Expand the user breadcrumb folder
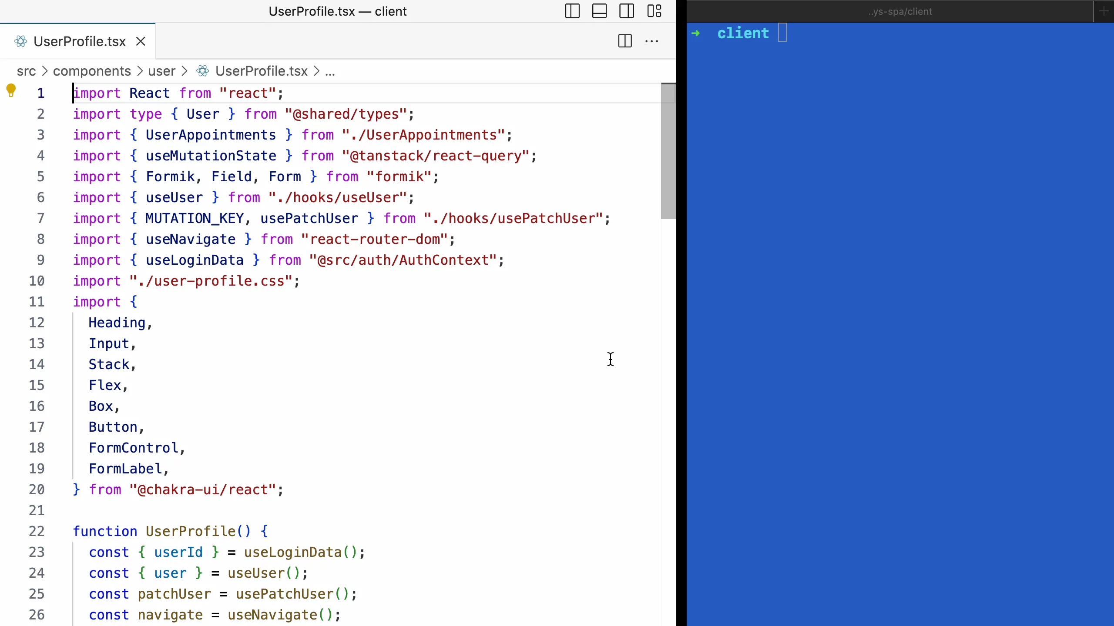 (x=161, y=71)
